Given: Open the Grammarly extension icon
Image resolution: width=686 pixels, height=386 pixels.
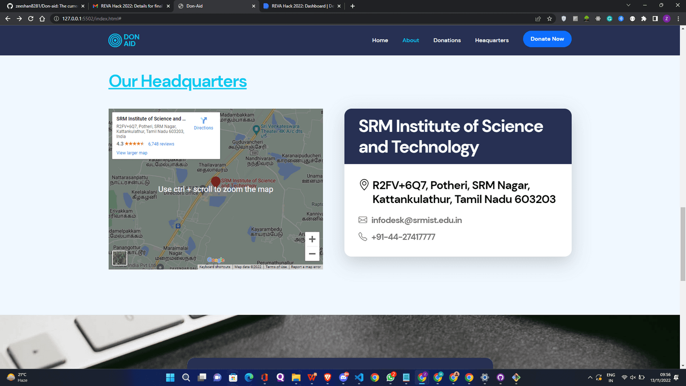Looking at the screenshot, I should [609, 19].
